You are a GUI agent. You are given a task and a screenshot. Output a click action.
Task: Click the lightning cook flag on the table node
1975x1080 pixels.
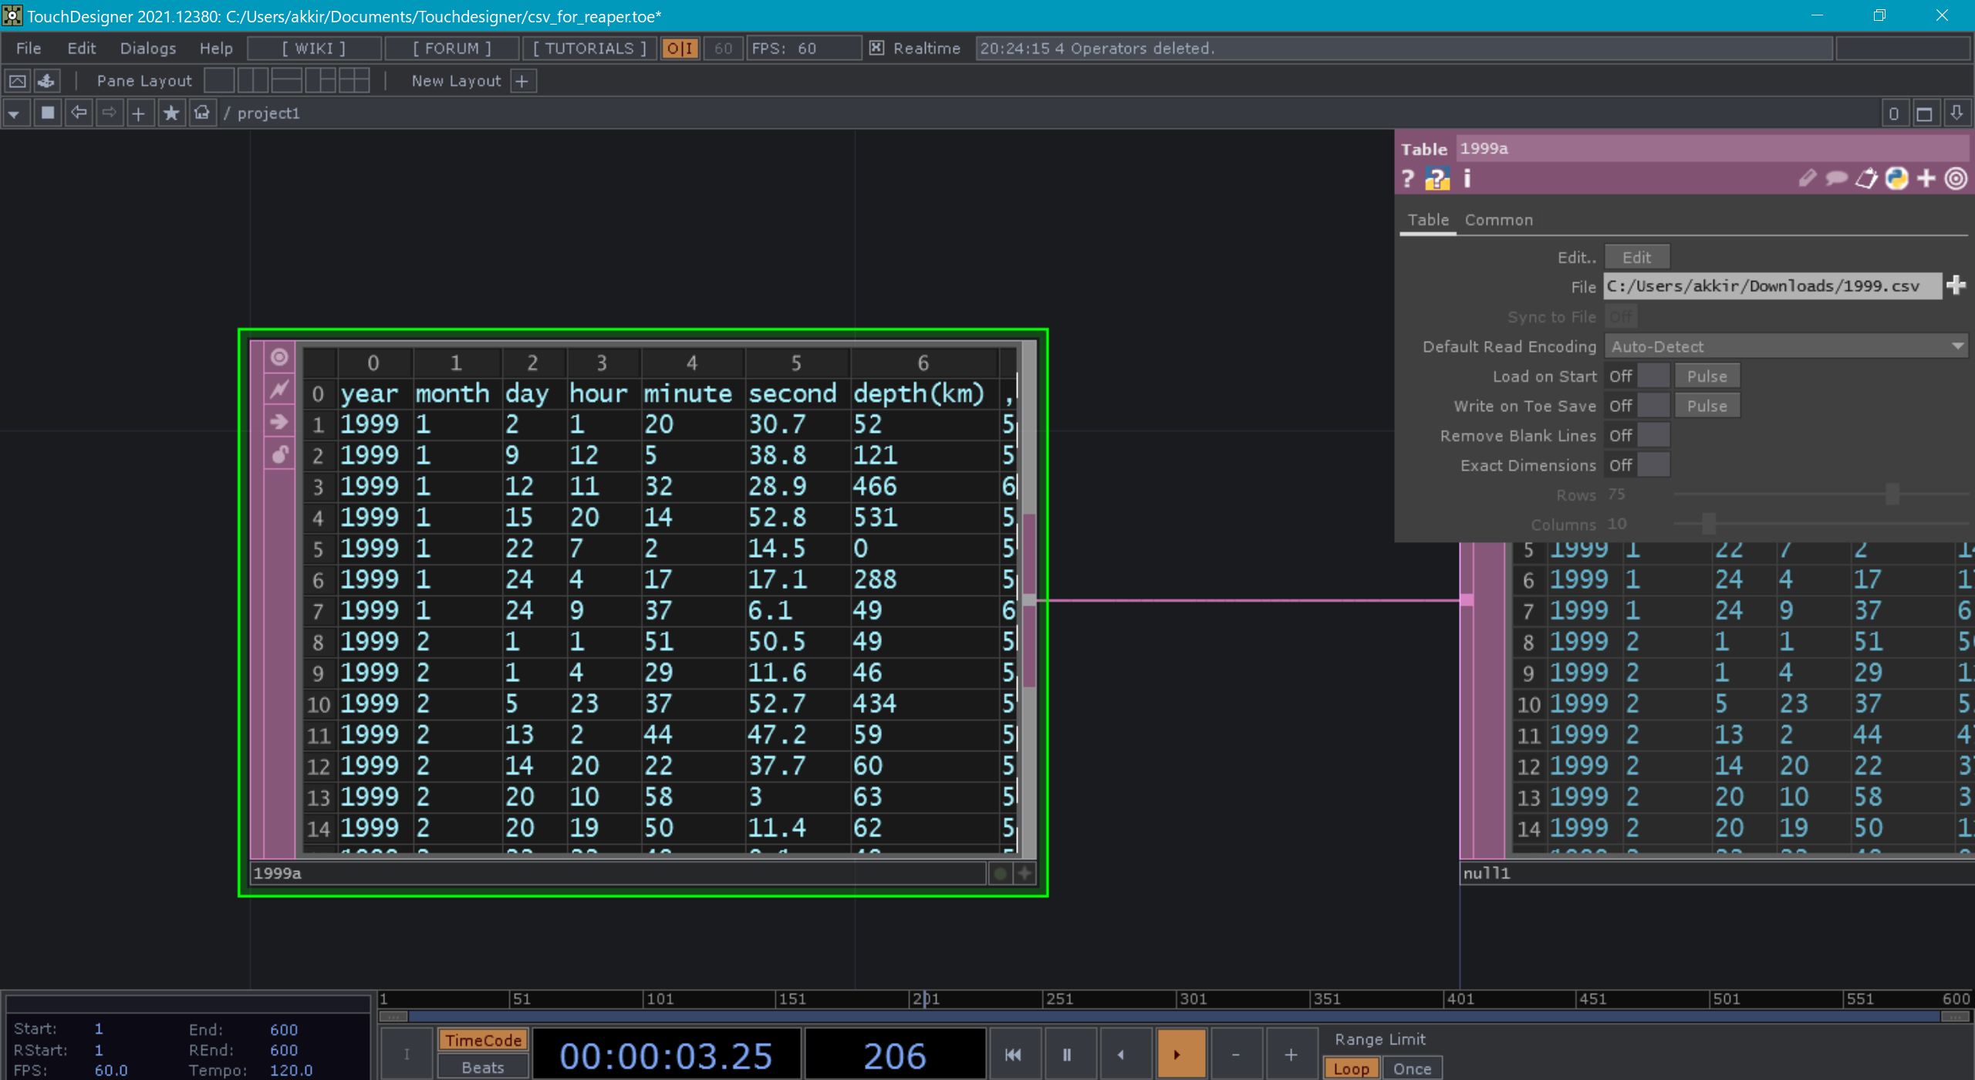(279, 389)
